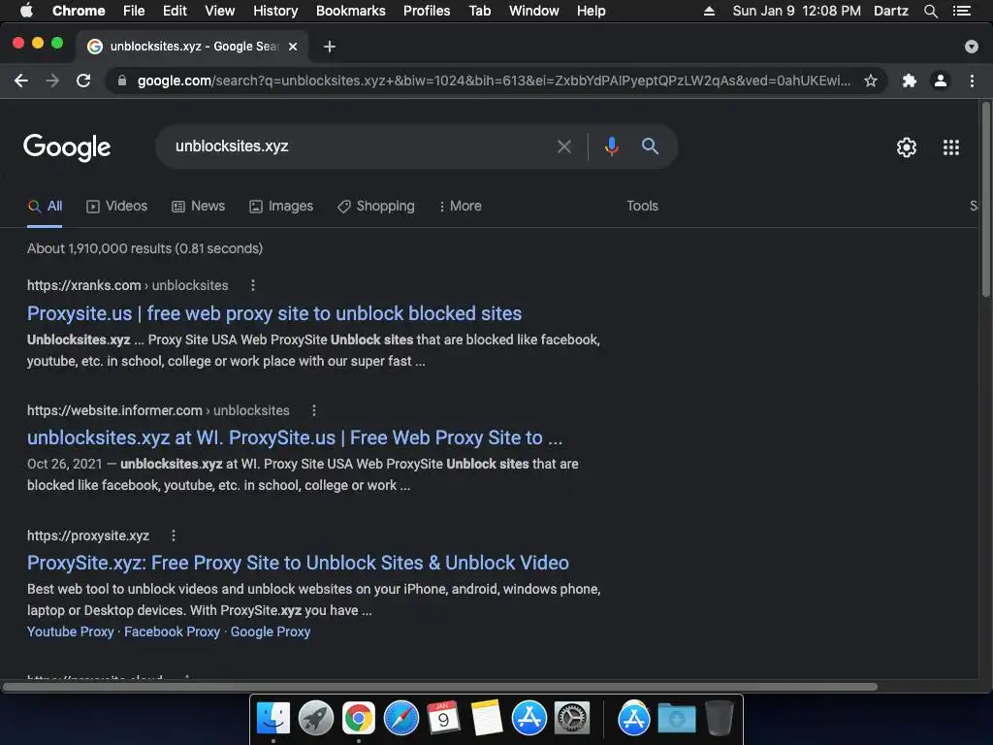The image size is (993, 745).
Task: Start voice search with microphone icon
Action: pyautogui.click(x=611, y=146)
